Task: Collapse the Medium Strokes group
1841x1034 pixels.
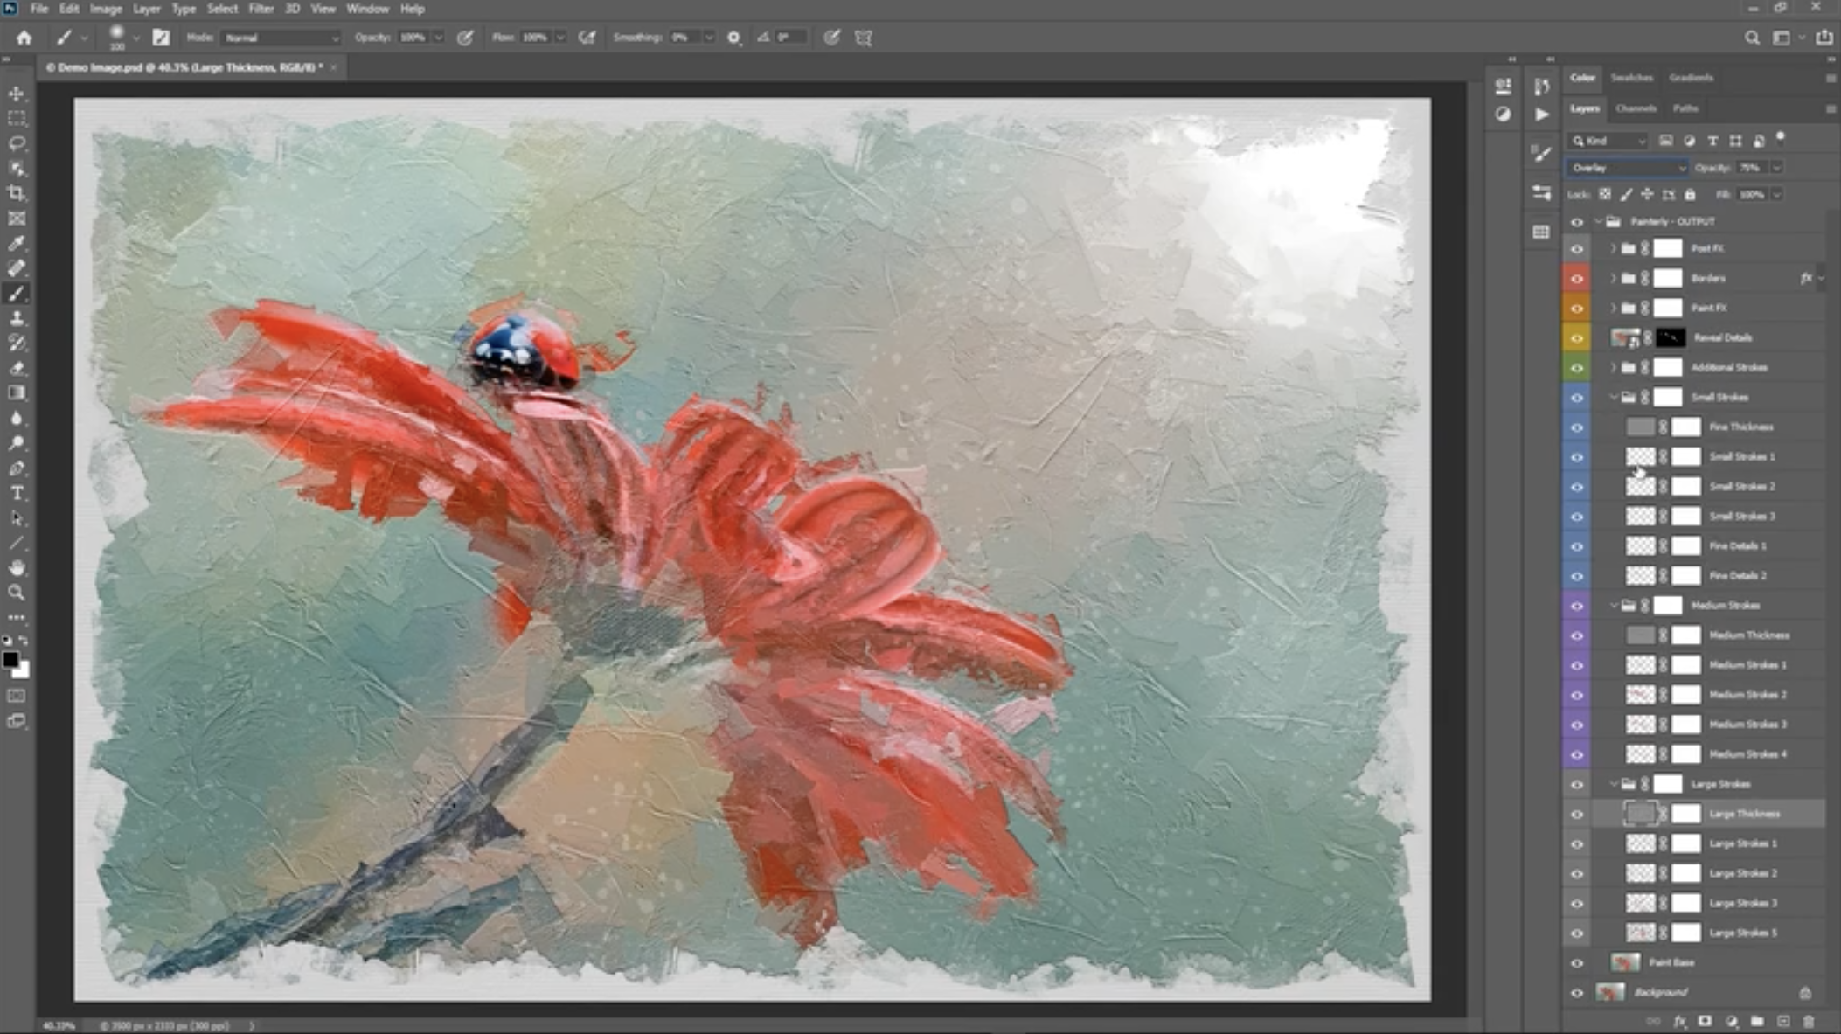Action: [1614, 606]
